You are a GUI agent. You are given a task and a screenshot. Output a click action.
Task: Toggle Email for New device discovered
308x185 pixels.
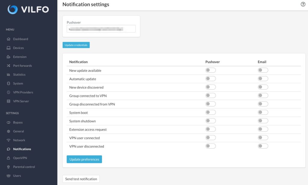pyautogui.click(x=263, y=87)
